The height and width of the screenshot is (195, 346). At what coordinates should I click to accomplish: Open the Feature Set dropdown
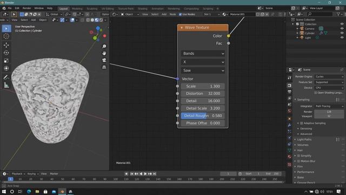click(x=329, y=82)
